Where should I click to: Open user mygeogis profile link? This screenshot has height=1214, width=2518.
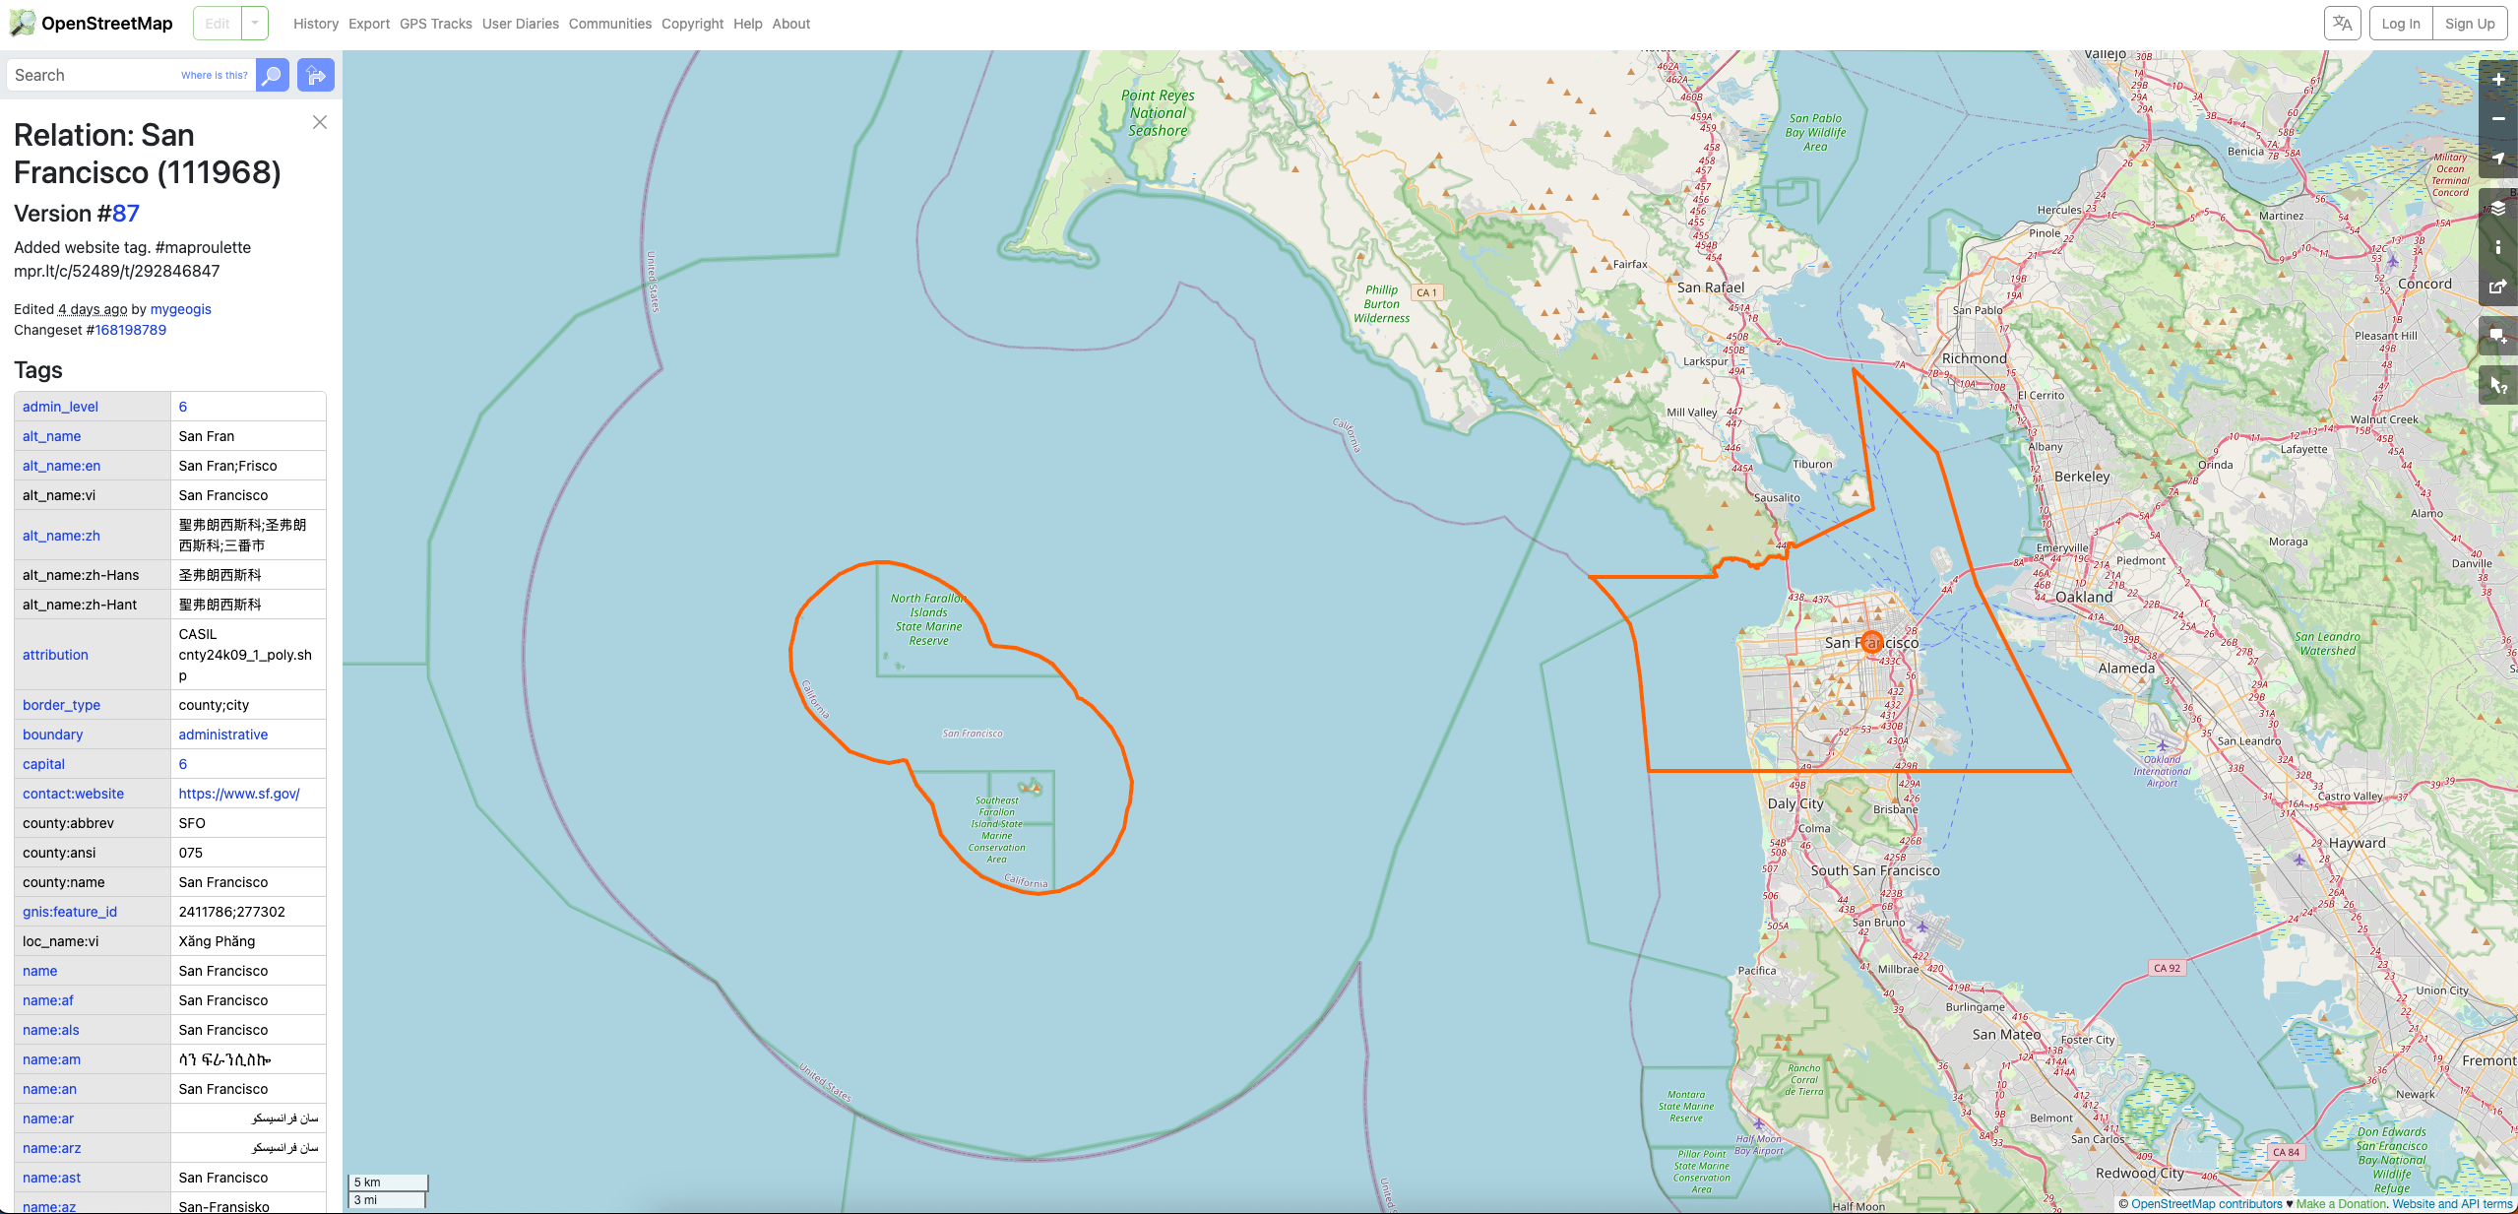(x=181, y=309)
